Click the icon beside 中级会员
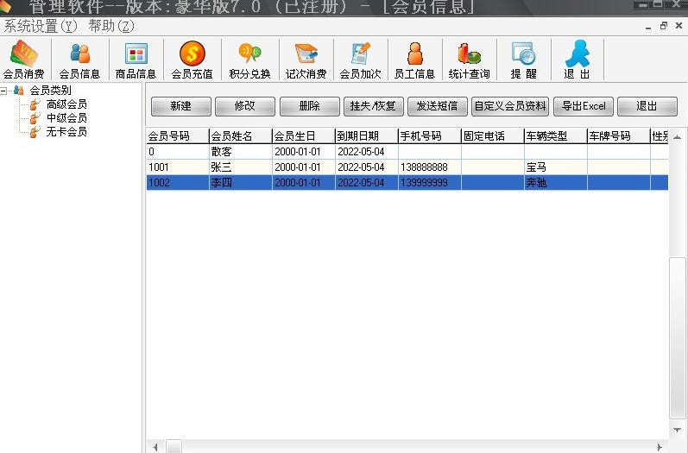Viewport: 688px width, 453px height. pyautogui.click(x=35, y=118)
